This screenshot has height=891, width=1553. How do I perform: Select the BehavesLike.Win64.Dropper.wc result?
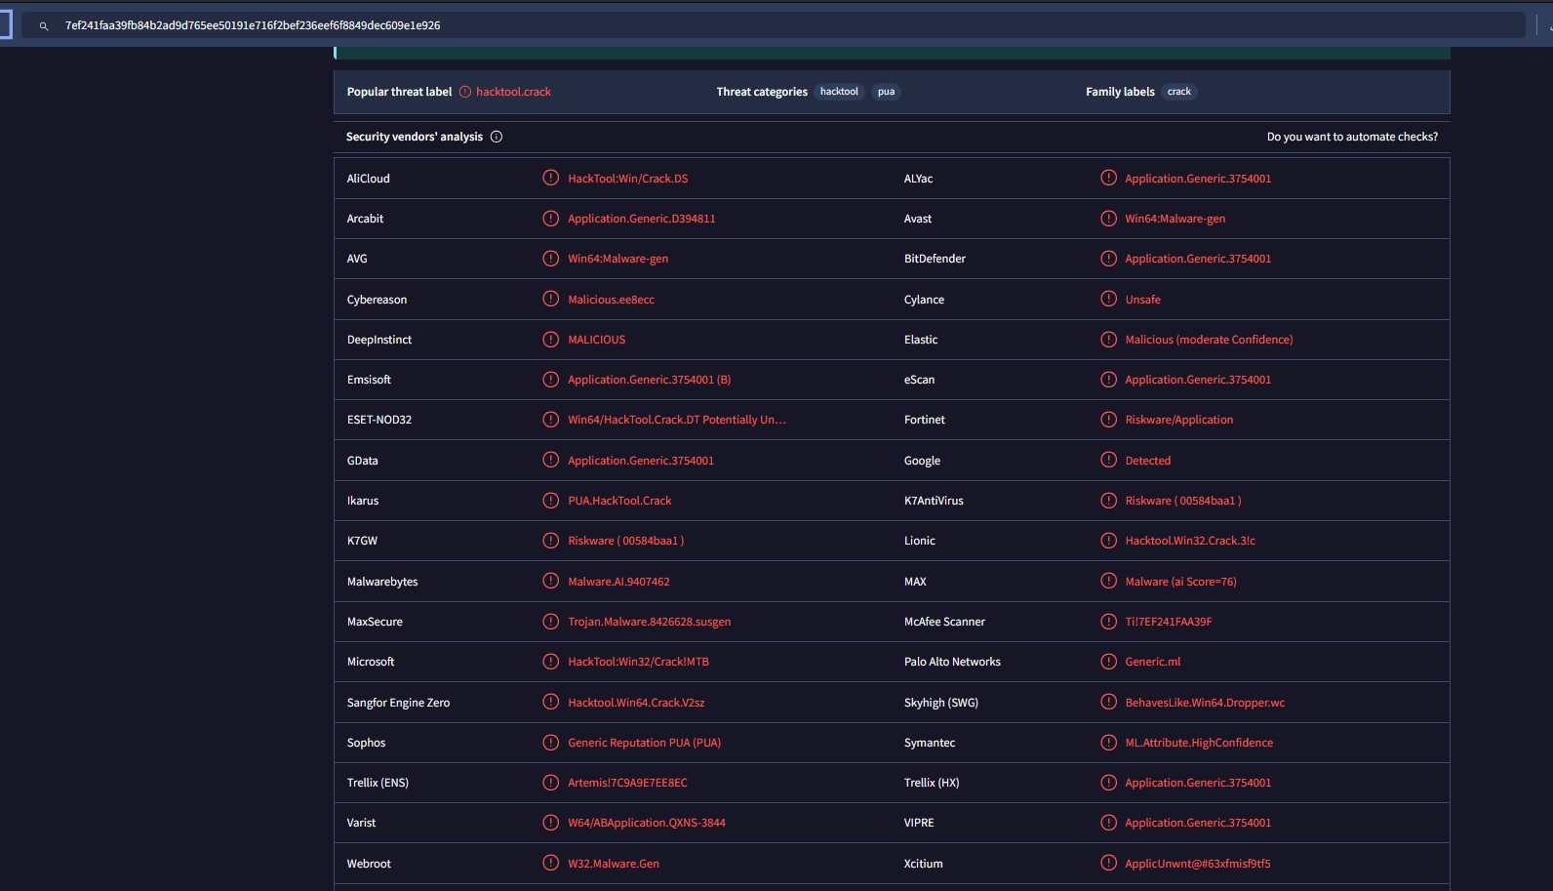tap(1206, 703)
